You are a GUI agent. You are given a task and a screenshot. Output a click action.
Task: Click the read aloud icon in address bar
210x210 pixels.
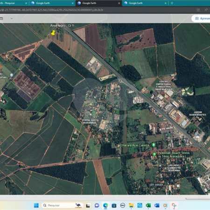point(206,10)
